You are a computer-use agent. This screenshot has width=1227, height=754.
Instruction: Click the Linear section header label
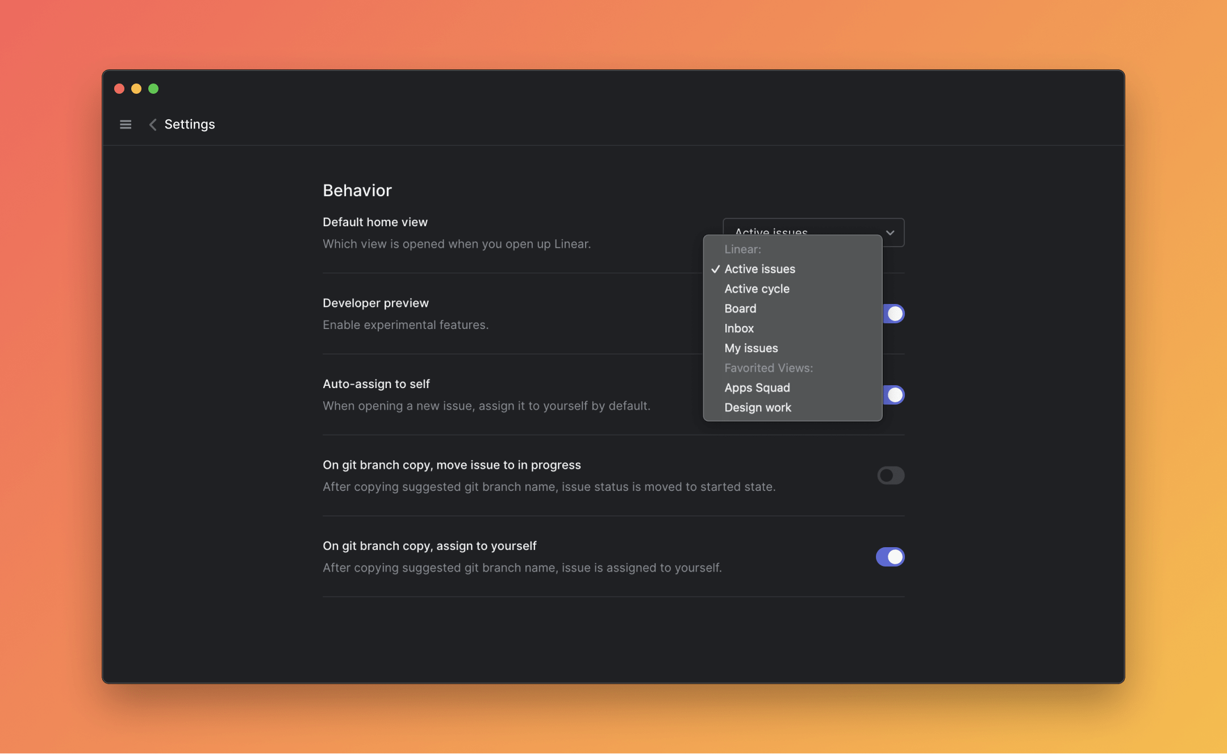coord(742,248)
